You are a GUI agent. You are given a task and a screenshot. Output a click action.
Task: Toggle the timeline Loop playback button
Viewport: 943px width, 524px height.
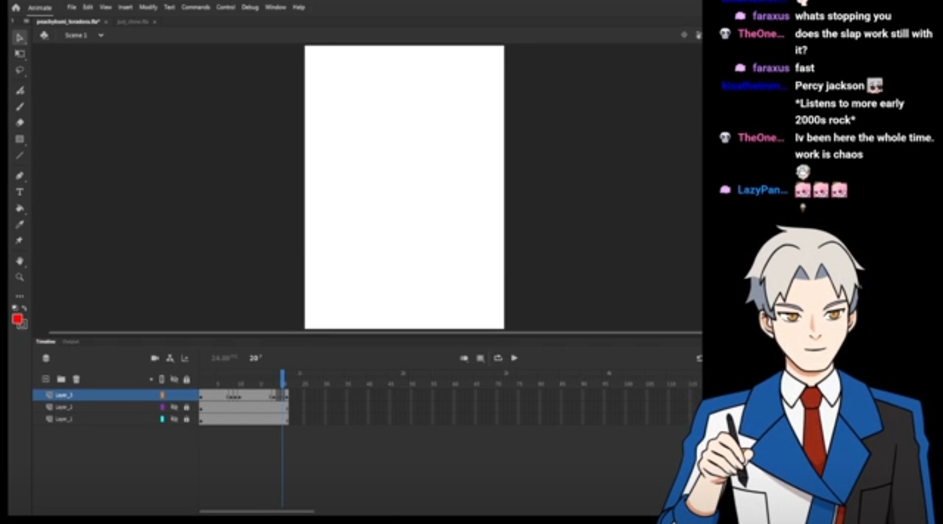(x=498, y=358)
